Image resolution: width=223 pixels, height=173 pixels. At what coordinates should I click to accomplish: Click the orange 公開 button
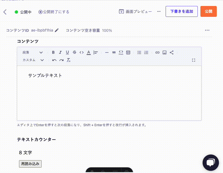[x=209, y=11]
